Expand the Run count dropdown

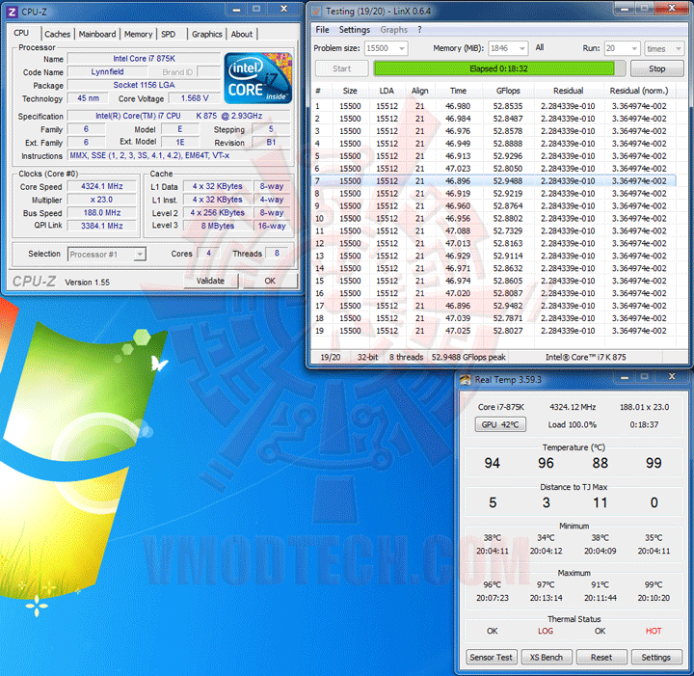point(634,48)
